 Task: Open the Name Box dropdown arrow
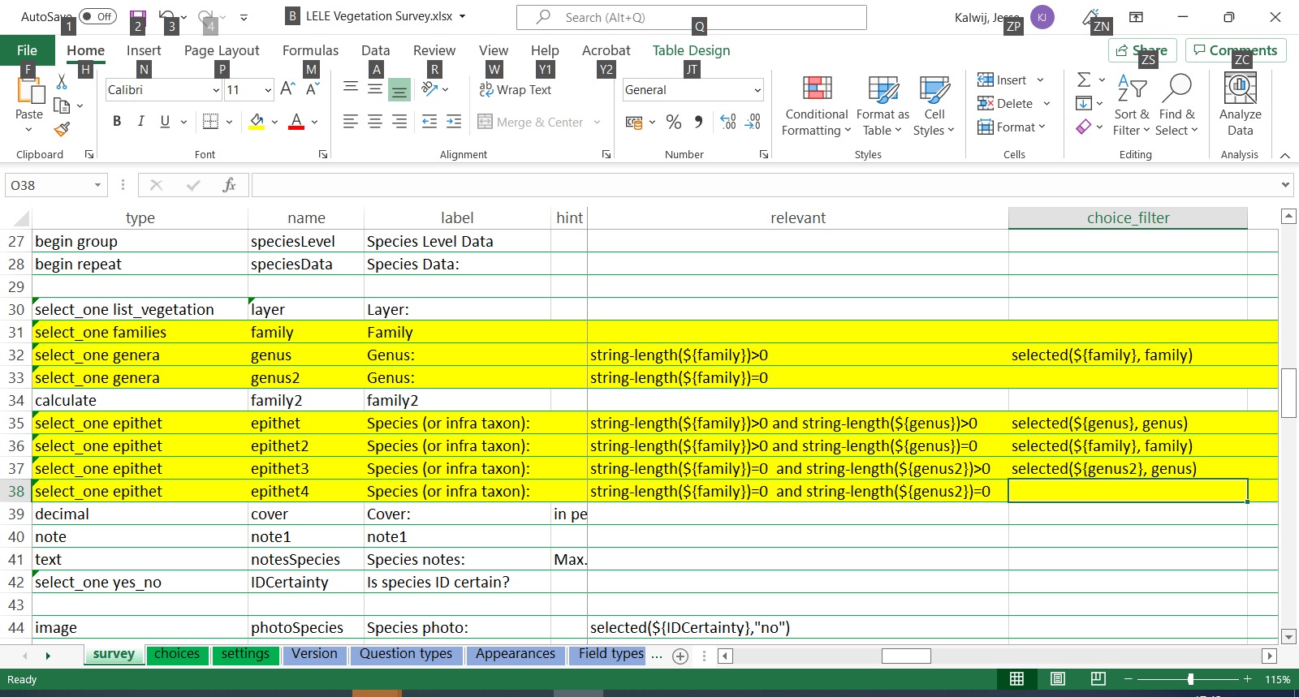(x=97, y=185)
